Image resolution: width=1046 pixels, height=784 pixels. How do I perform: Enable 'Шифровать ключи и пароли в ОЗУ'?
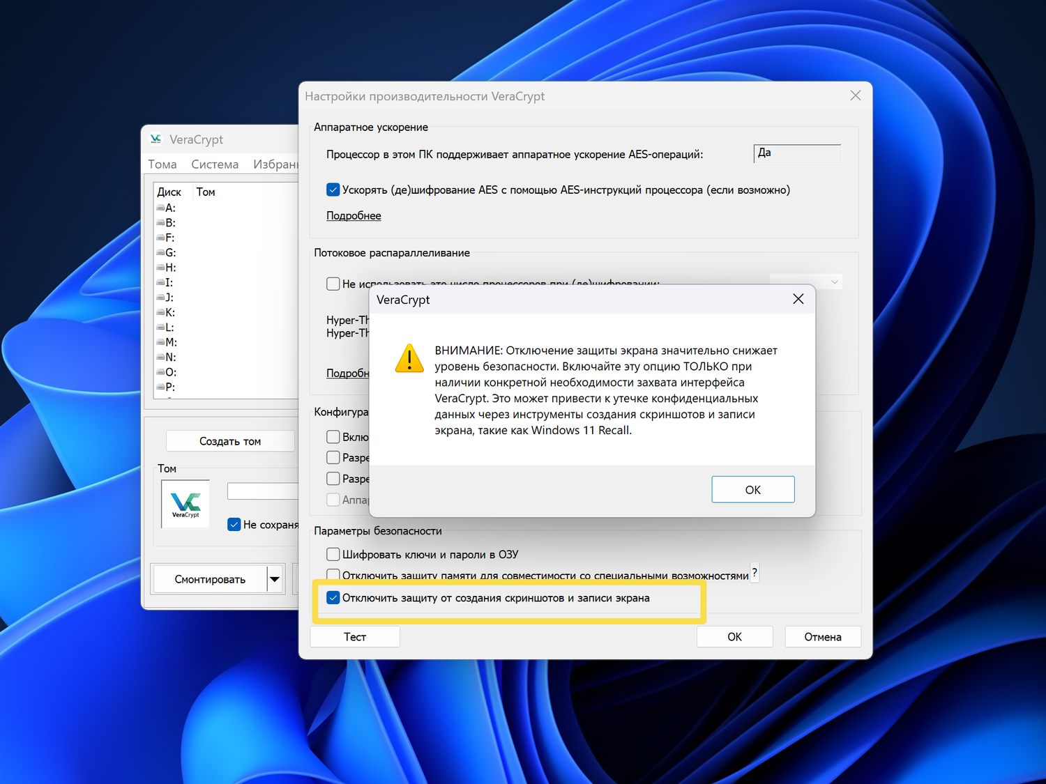[333, 555]
